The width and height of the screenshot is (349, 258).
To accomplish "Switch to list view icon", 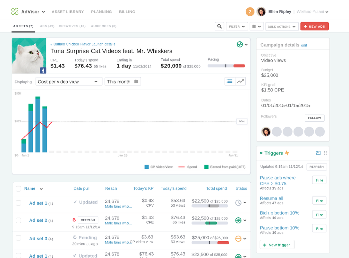I will [230, 81].
